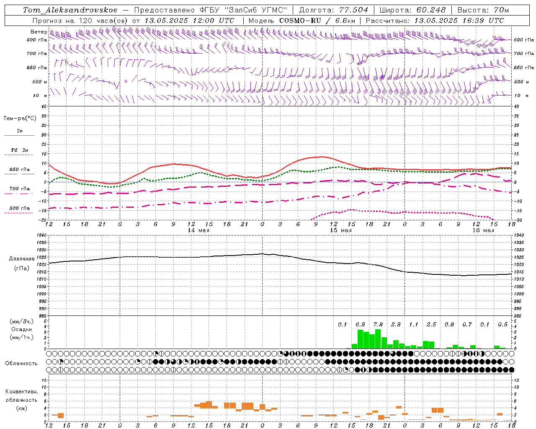536x429 pixels.
Task: Click the Рассчитано: 13.05.2025 16:39 UTC text
Action: click(x=435, y=21)
